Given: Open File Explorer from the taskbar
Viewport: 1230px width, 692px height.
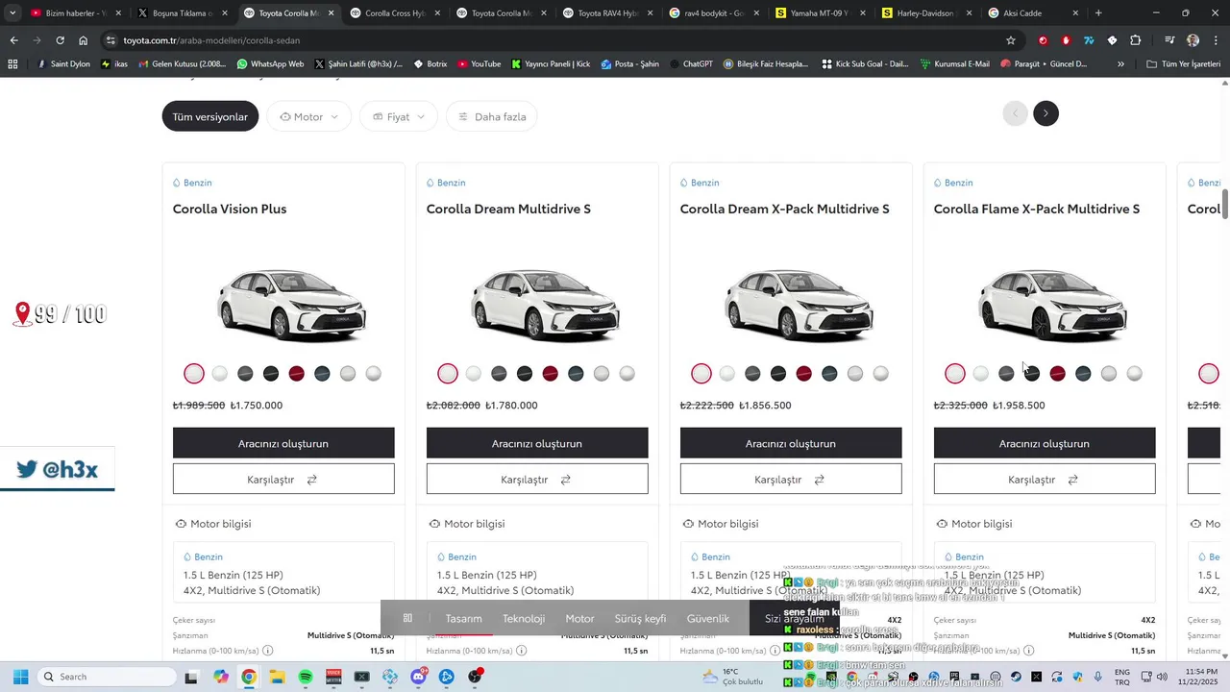Looking at the screenshot, I should click(277, 677).
